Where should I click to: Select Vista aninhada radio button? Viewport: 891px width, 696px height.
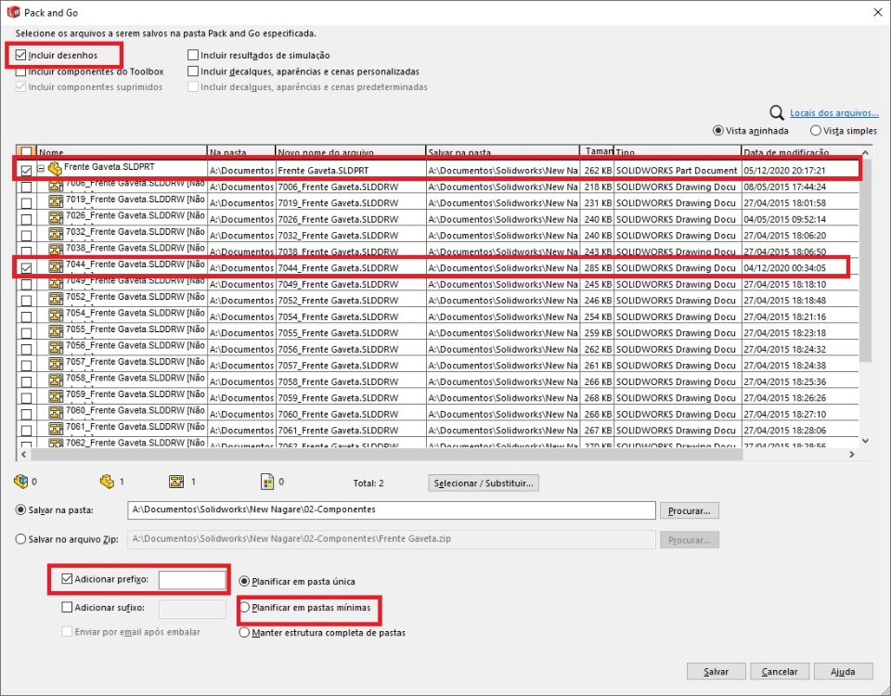[718, 131]
